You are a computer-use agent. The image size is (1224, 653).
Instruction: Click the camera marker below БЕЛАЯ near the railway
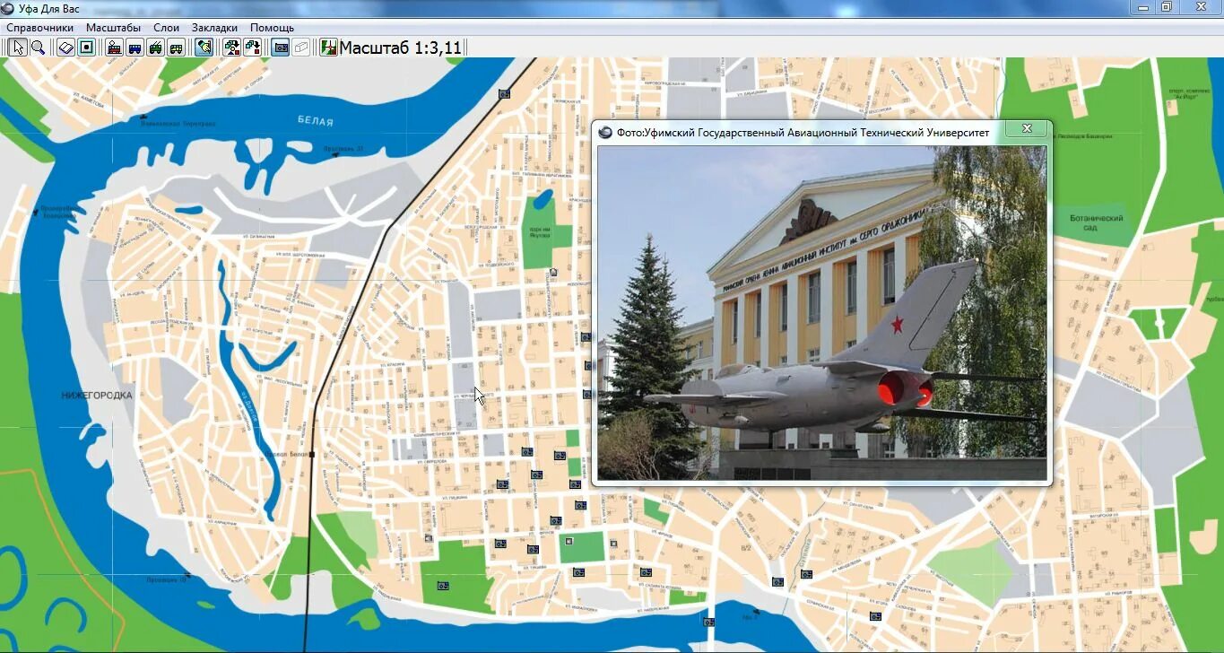pos(504,93)
